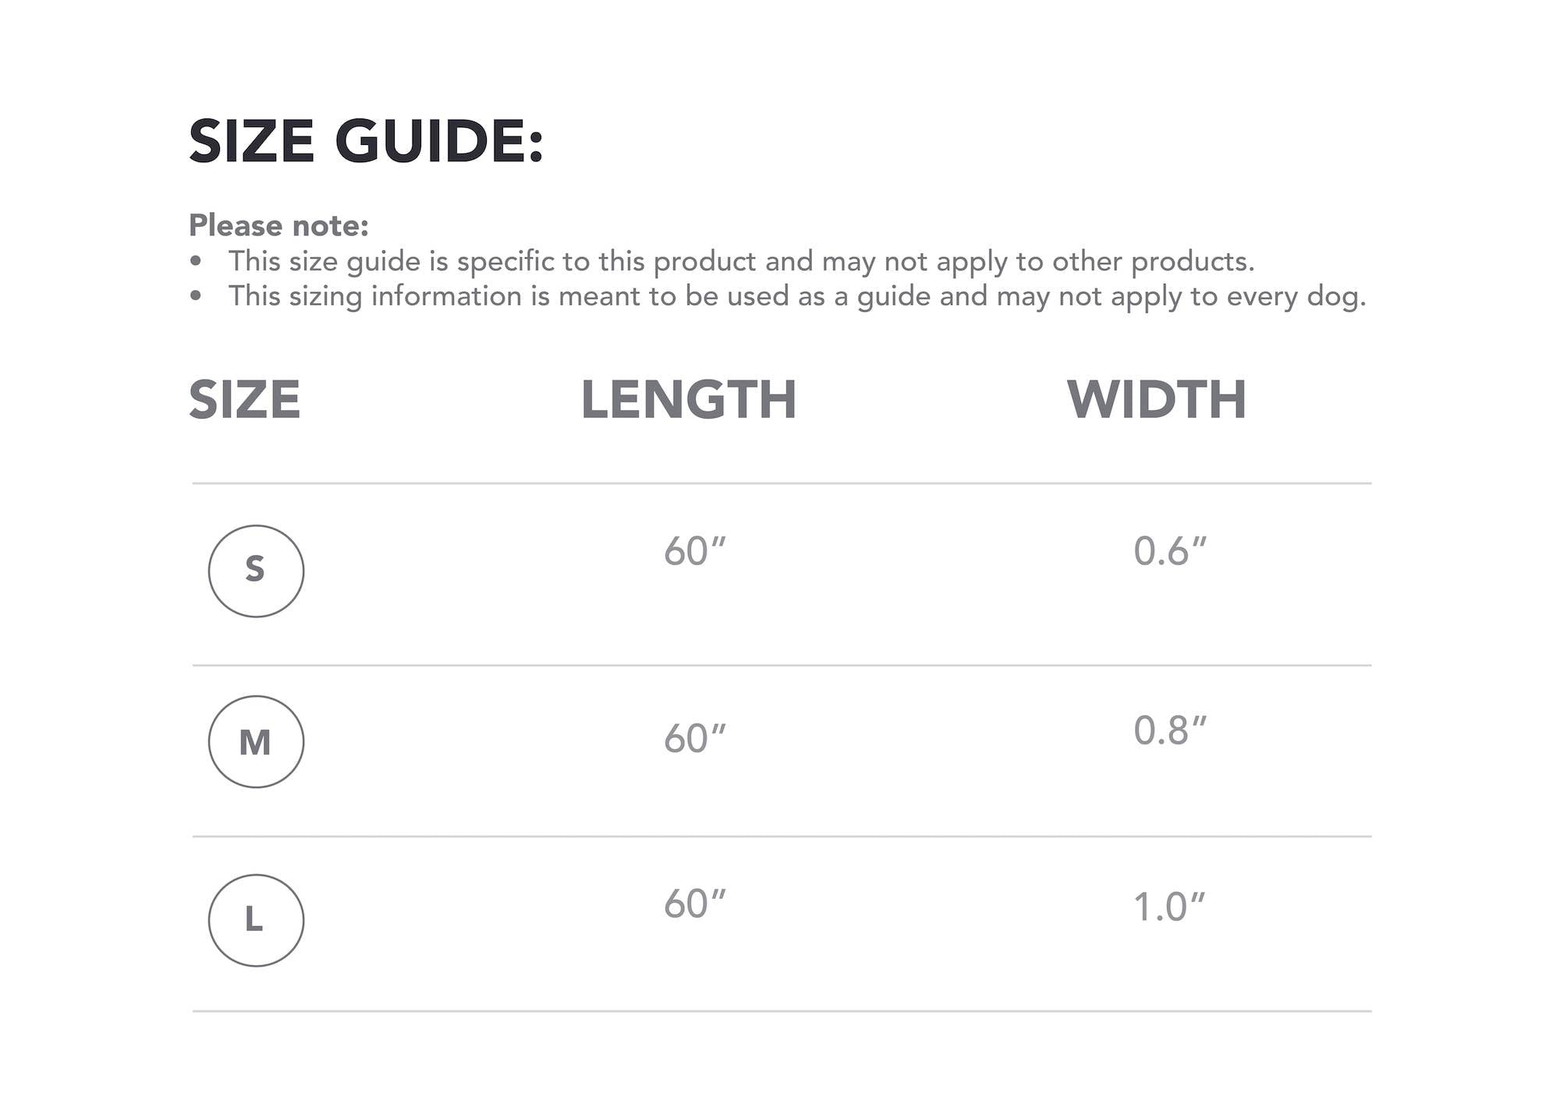Click the divider line below the L row
1560x1114 pixels.
coord(782,1011)
